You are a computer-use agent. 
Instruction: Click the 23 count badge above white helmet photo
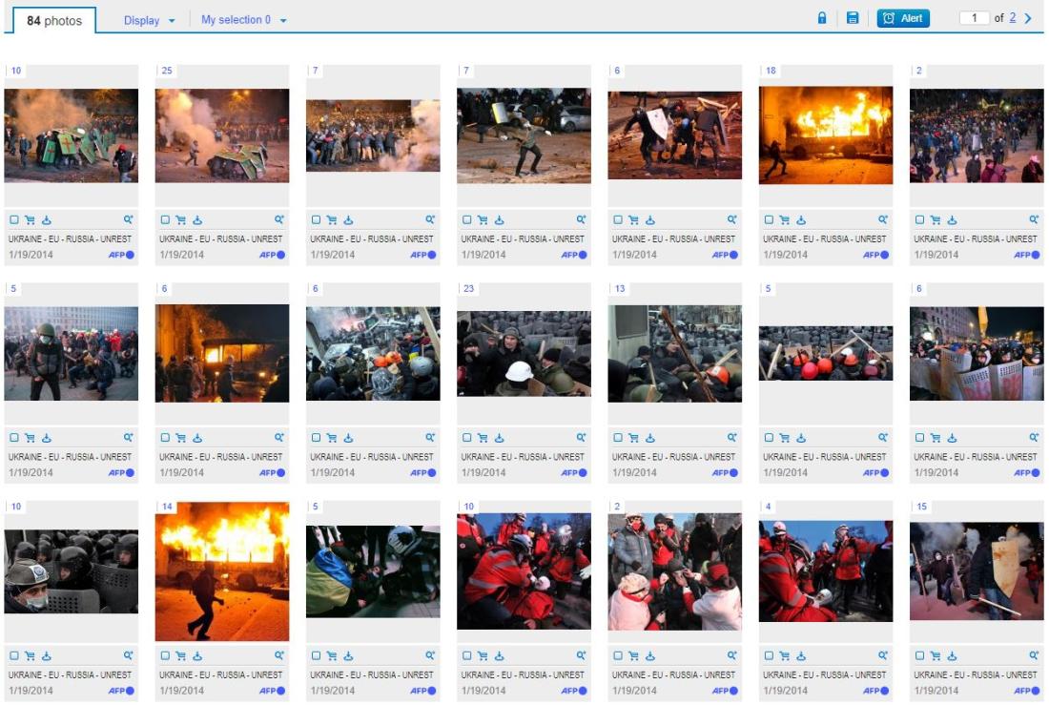pyautogui.click(x=468, y=288)
